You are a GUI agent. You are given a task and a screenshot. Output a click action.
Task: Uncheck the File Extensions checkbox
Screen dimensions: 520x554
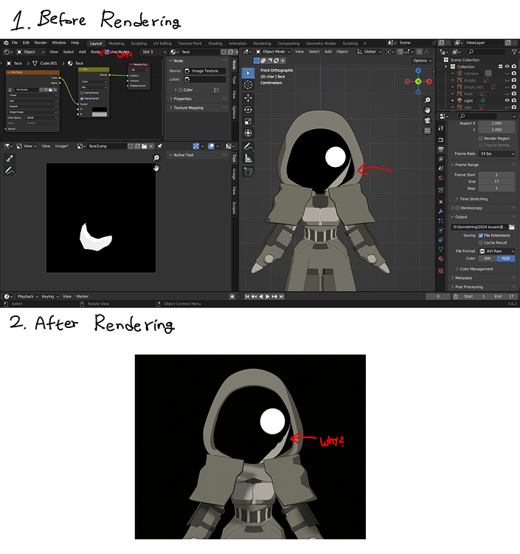pyautogui.click(x=480, y=236)
